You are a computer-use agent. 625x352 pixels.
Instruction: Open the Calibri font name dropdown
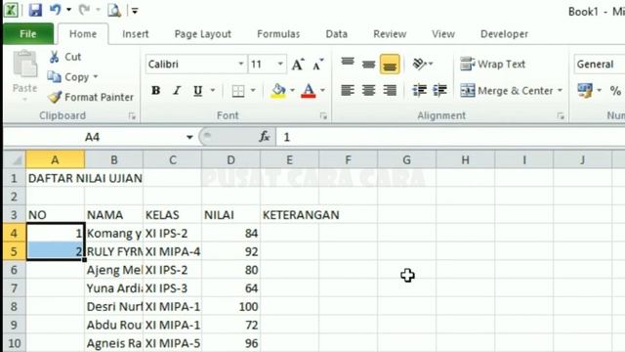click(x=241, y=64)
